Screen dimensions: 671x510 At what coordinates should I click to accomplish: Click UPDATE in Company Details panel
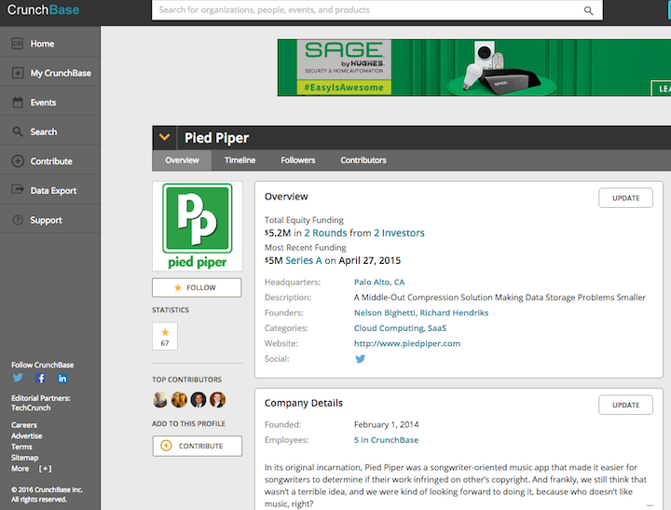pos(625,405)
